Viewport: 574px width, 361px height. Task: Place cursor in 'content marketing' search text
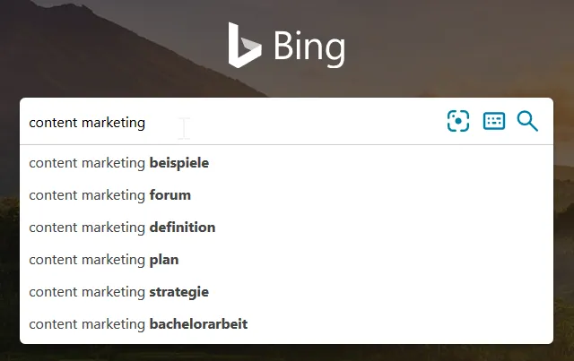click(x=87, y=123)
